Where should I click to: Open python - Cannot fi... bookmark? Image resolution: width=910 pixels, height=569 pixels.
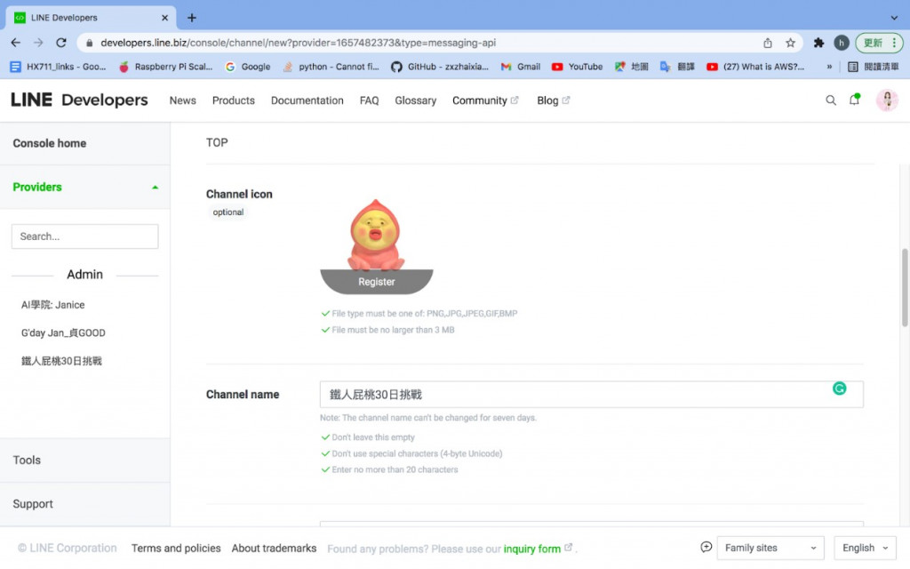point(331,67)
